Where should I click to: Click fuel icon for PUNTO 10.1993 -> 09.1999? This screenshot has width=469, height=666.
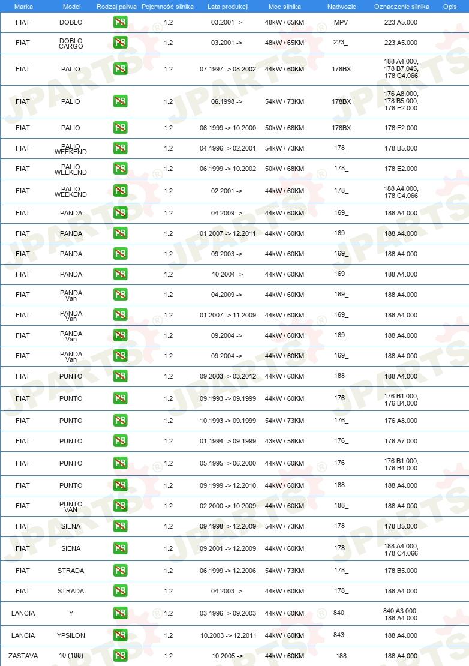pos(121,421)
